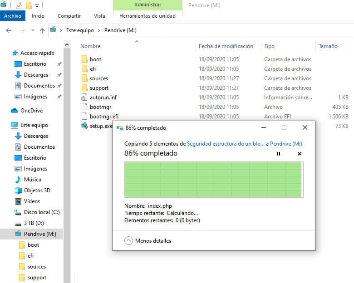Image resolution: width=354 pixels, height=283 pixels.
Task: Open OneDrive in the navigation pane
Action: 31,111
